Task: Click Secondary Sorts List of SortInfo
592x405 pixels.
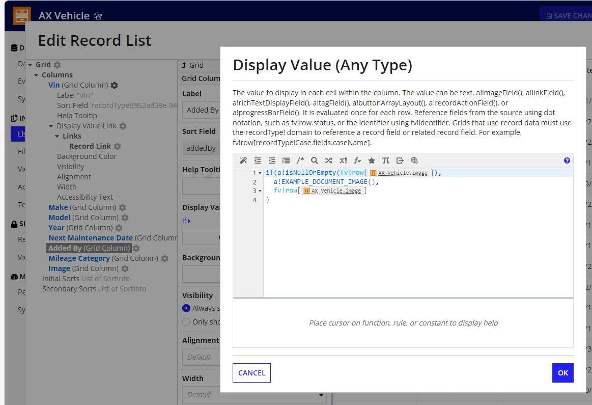Action: point(94,289)
